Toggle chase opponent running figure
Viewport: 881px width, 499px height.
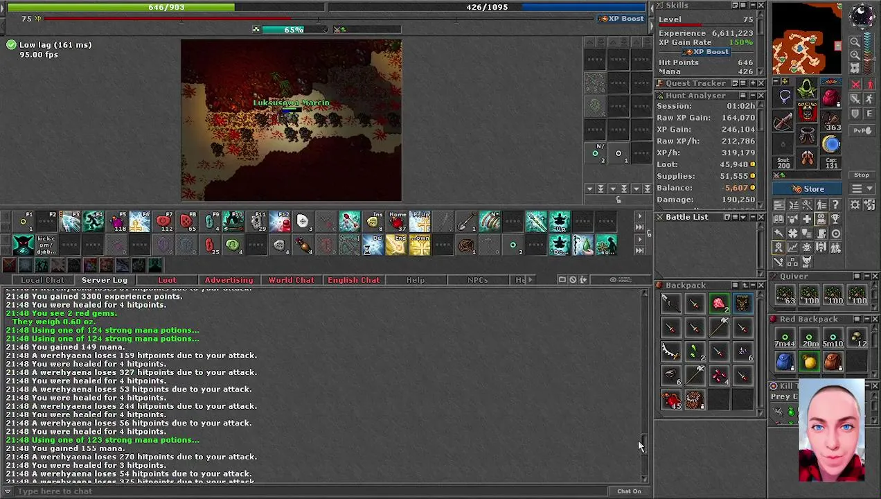coord(870,99)
